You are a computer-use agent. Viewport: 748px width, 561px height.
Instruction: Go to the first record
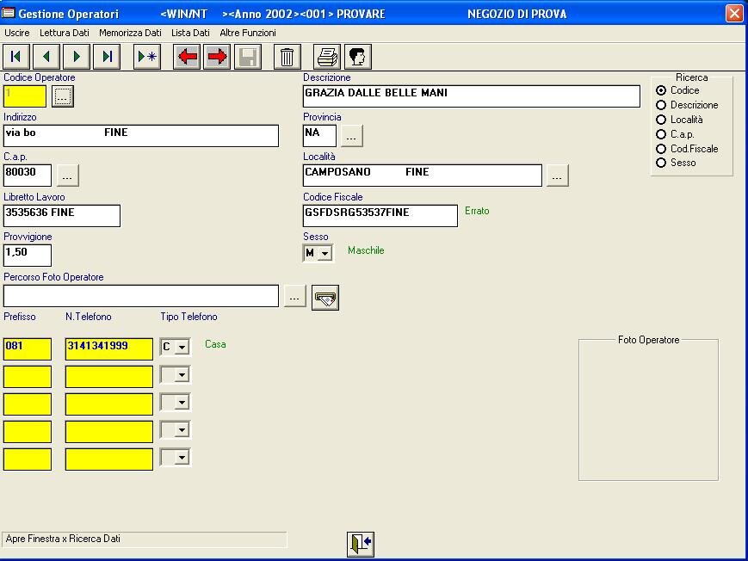pyautogui.click(x=16, y=57)
